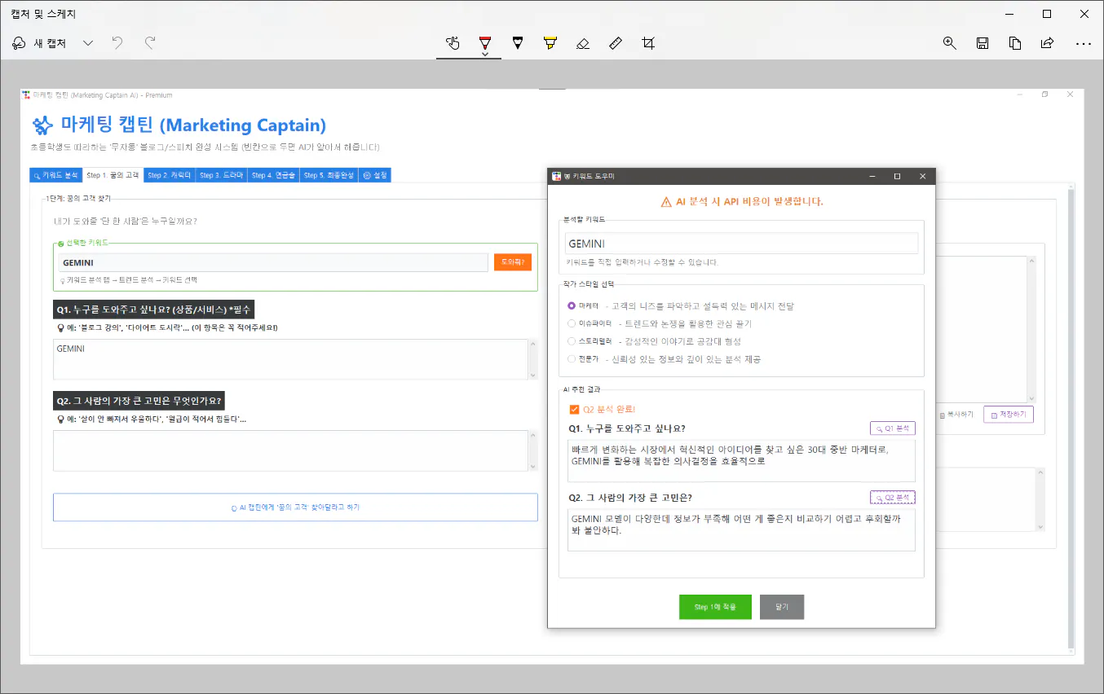Apply results with Step 1에 적용 button
Viewport: 1104px width, 694px height.
tap(715, 607)
